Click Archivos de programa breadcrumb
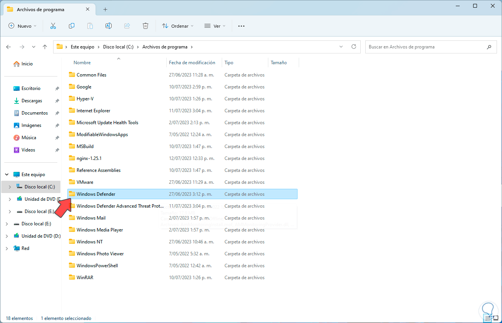 pyautogui.click(x=165, y=47)
